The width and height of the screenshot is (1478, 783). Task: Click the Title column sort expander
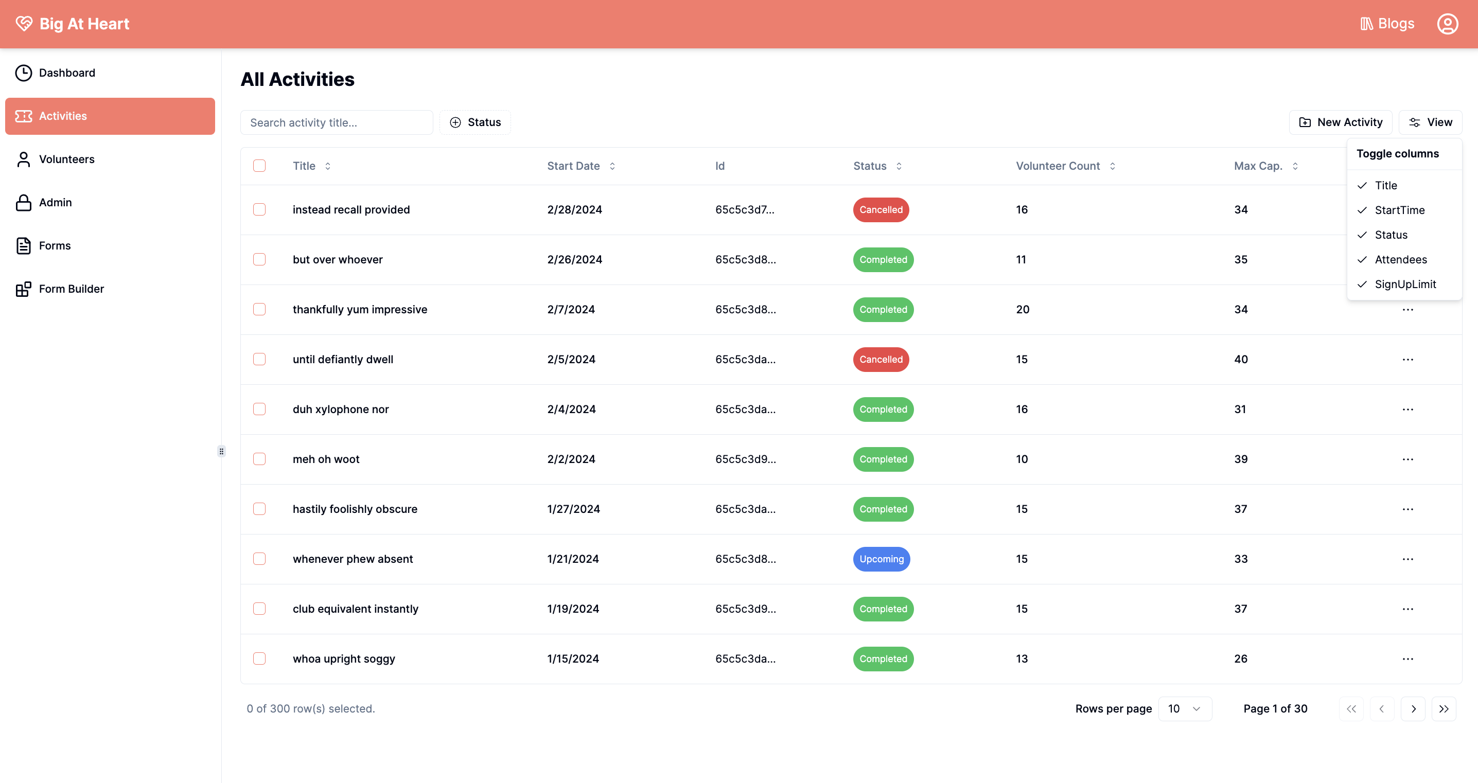click(327, 165)
